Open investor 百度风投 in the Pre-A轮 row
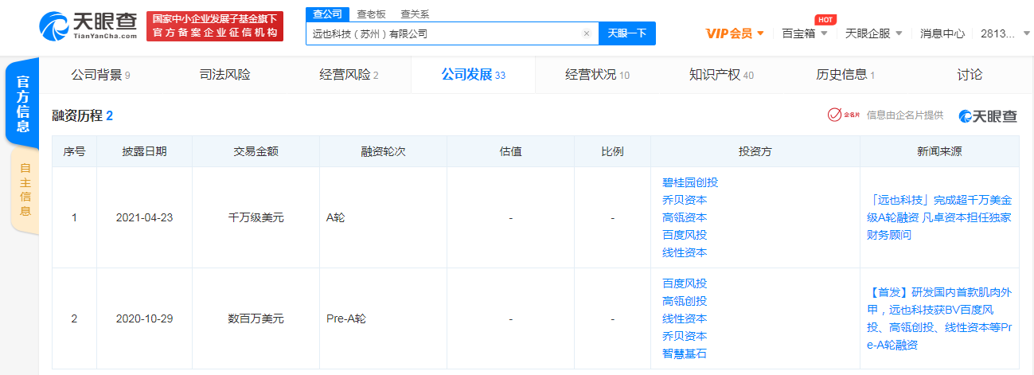The width and height of the screenshot is (1034, 375). click(684, 283)
